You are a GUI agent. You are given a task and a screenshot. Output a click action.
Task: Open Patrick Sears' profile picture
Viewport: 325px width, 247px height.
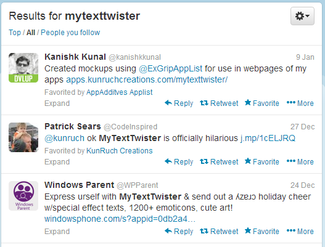tap(23, 137)
